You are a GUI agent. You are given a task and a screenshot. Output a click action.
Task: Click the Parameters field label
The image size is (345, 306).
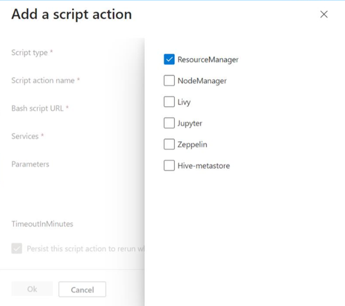(x=30, y=164)
